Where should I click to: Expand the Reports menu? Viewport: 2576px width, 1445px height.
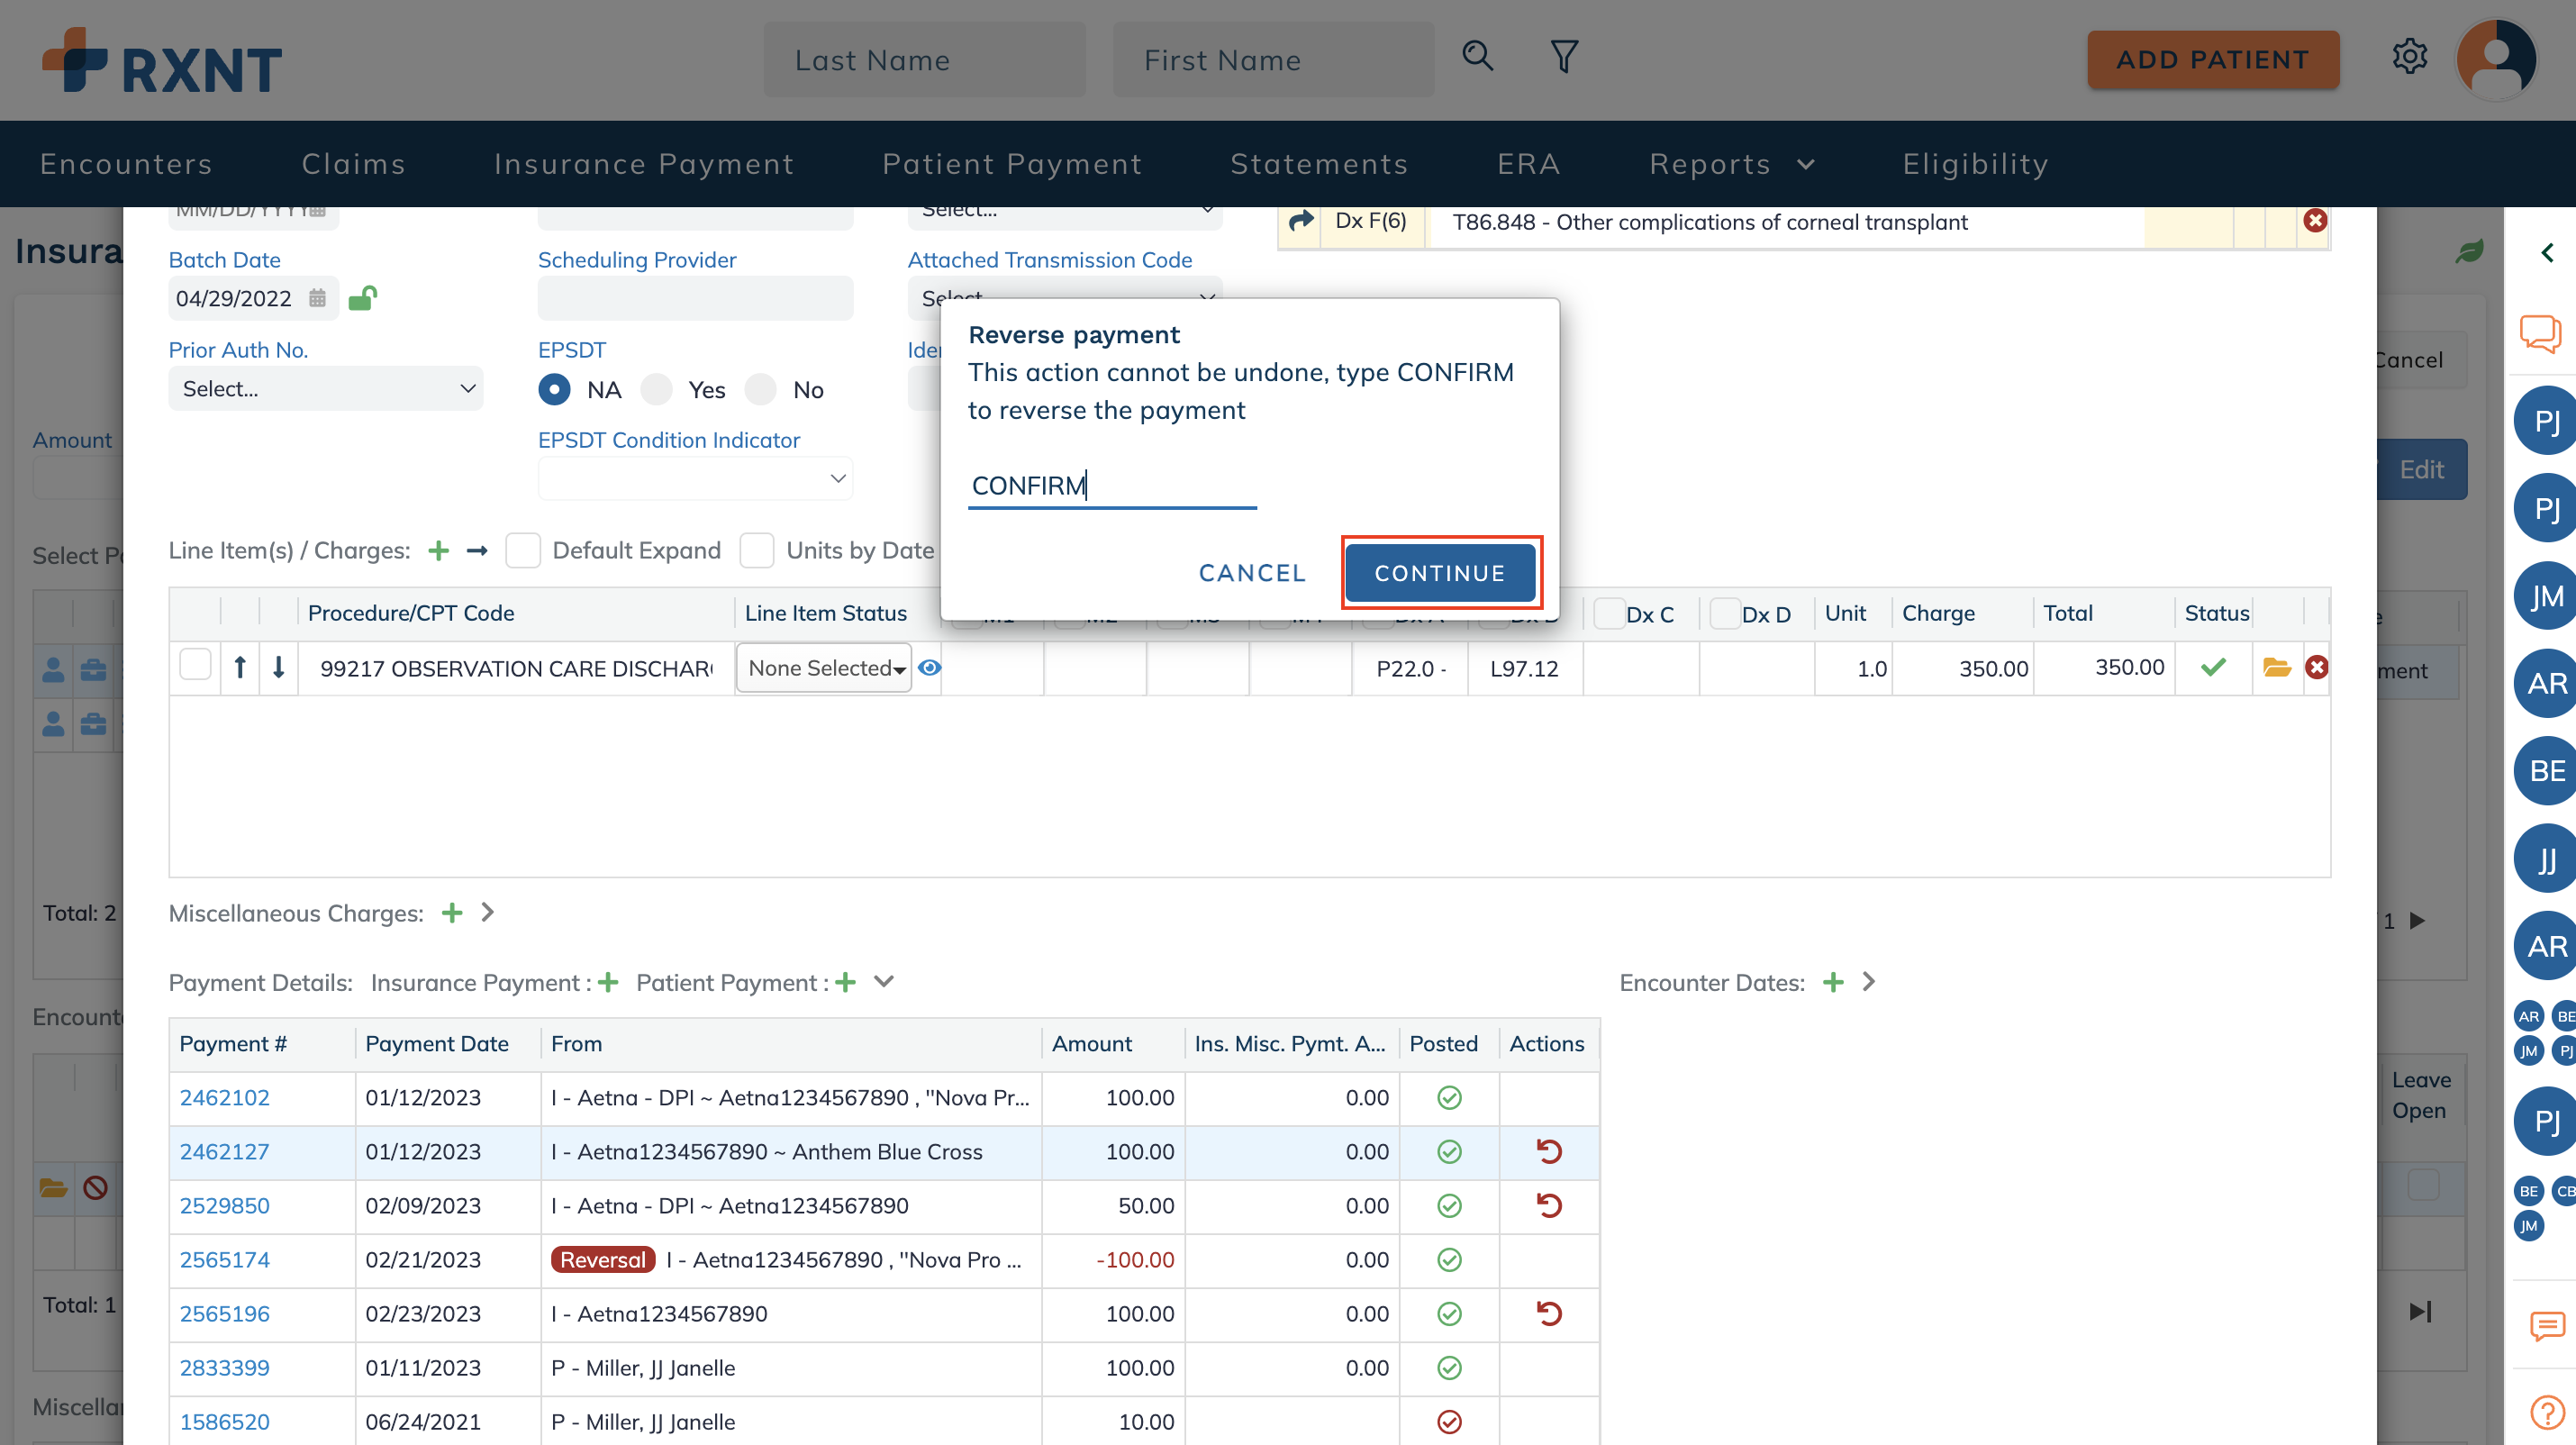1731,164
